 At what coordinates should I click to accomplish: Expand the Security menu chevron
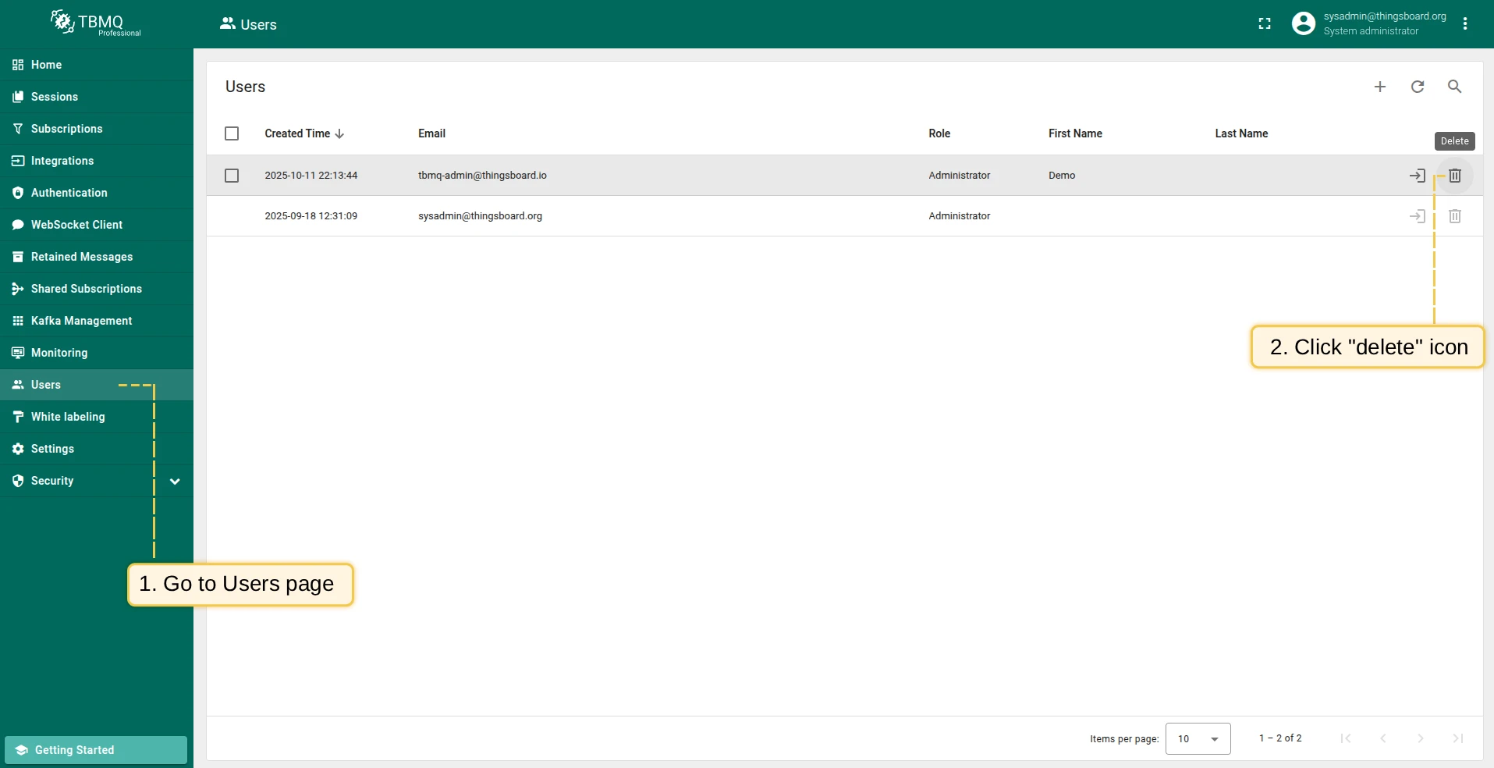(x=175, y=481)
